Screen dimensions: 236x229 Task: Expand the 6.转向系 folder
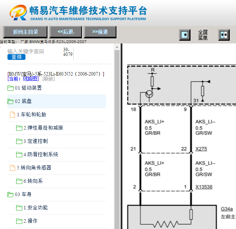point(33,181)
